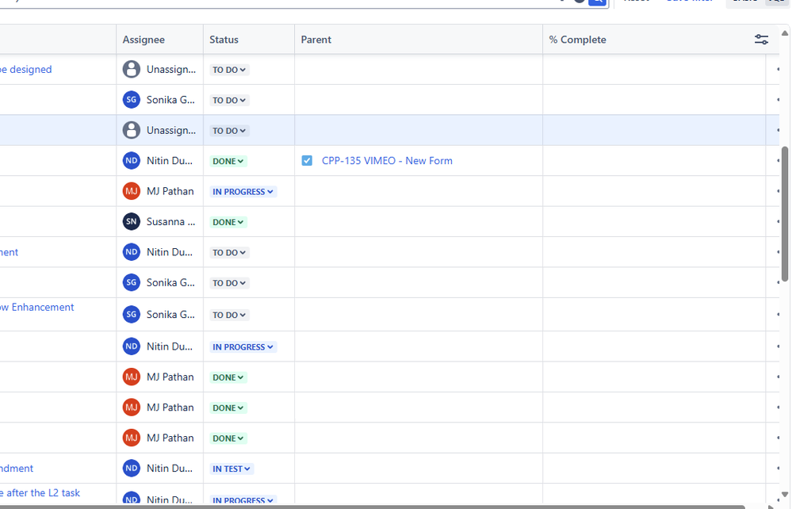Click the task type icon beside CPP-135
Screen dimensions: 792x509
click(x=307, y=161)
